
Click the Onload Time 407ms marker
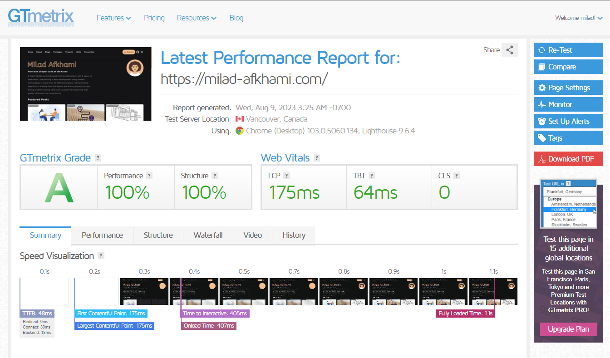(x=209, y=325)
